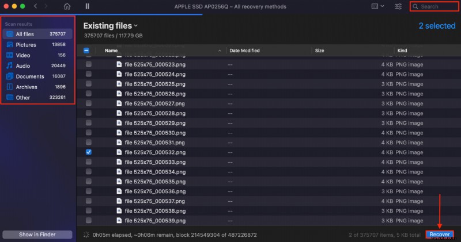Click the Recover button
The width and height of the screenshot is (461, 242).
(440, 235)
